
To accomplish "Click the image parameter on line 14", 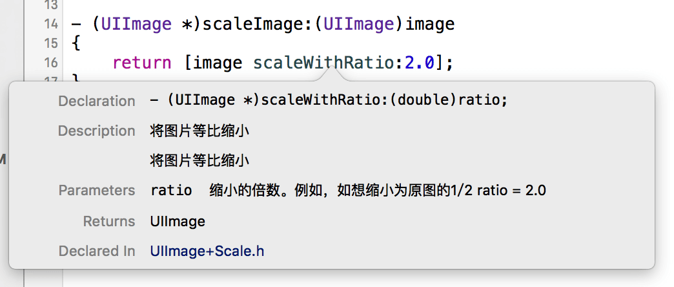I will pyautogui.click(x=430, y=24).
